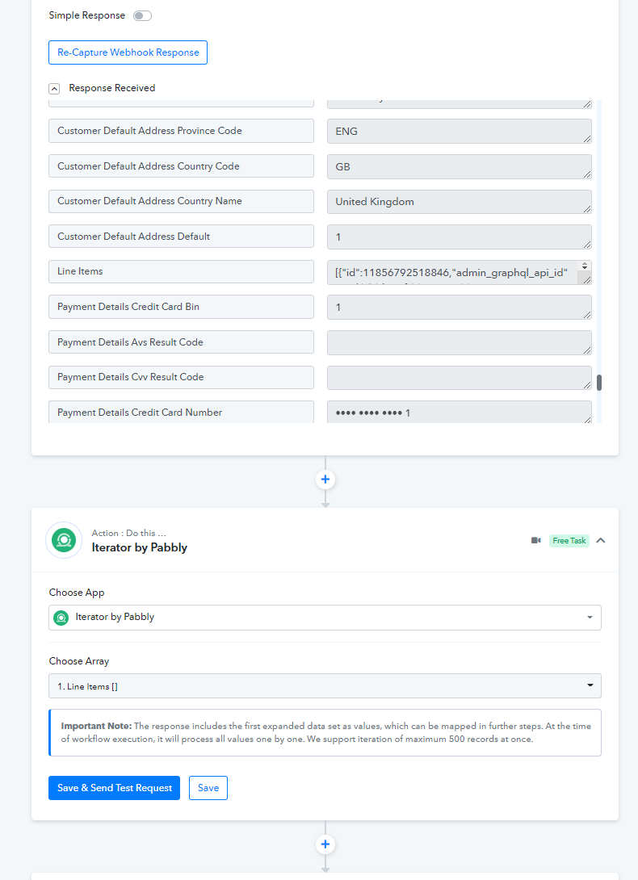Click the Choose Array dropdown arrow
Image resolution: width=638 pixels, height=880 pixels.
(x=590, y=685)
